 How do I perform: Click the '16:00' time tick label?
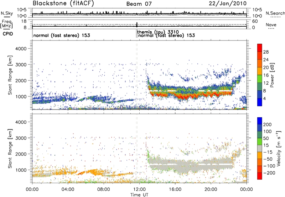[175, 190]
